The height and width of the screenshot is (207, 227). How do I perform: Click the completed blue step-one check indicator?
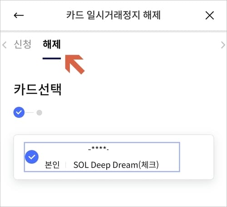19,112
